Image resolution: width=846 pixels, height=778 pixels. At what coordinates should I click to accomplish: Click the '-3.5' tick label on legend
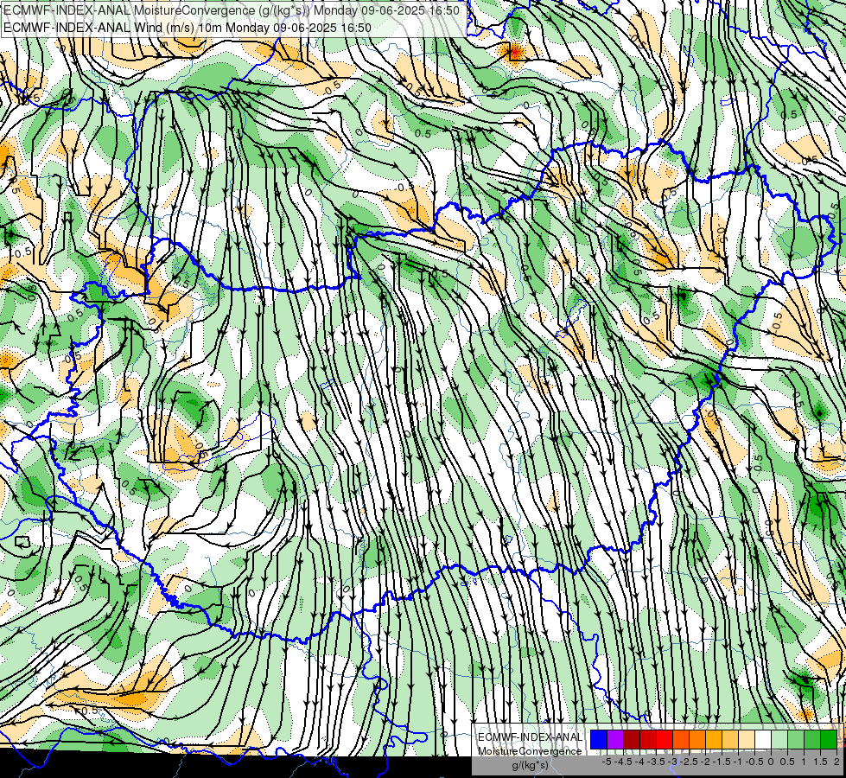(656, 762)
